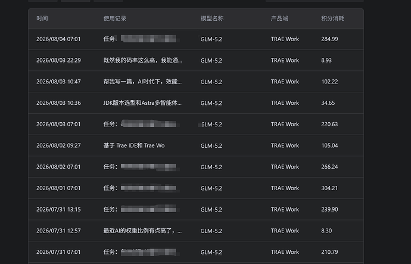This screenshot has height=264, width=411.
Task: Click the 284.99 points value
Action: pyautogui.click(x=329, y=39)
